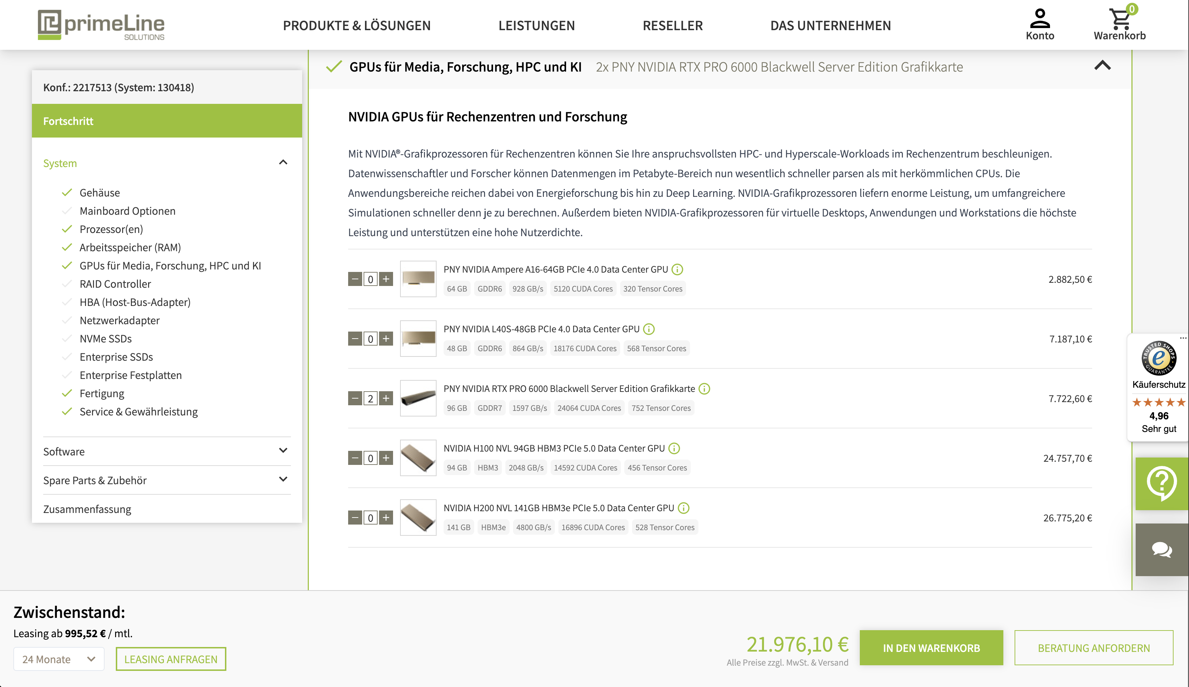The image size is (1189, 687).
Task: Click the primeLine Solutions logo
Action: [101, 25]
